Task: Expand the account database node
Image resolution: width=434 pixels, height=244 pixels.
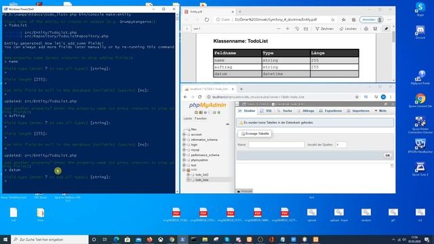Action: click(x=184, y=134)
